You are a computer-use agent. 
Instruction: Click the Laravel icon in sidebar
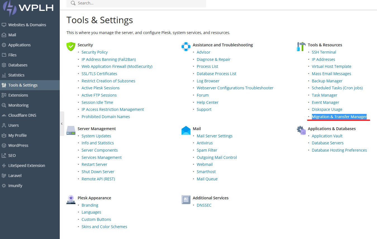4,176
